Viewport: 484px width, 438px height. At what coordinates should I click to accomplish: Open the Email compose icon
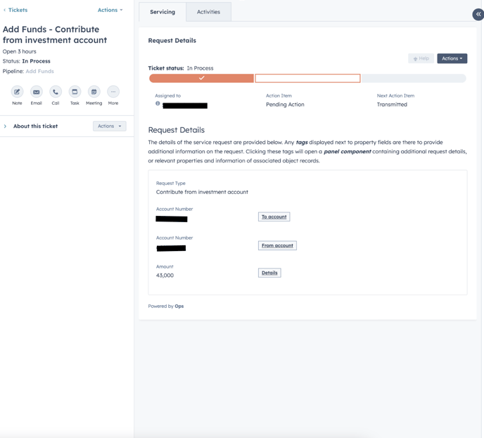(36, 92)
